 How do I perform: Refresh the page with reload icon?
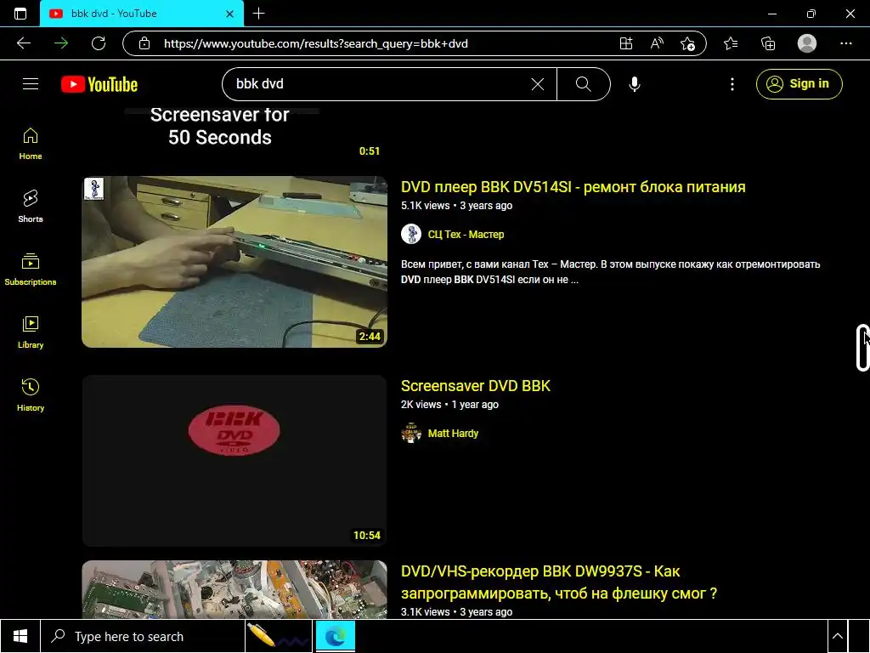(x=99, y=43)
